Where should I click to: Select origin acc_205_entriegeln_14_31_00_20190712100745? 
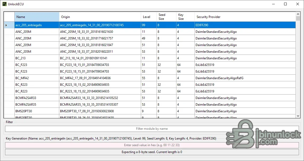(100, 25)
